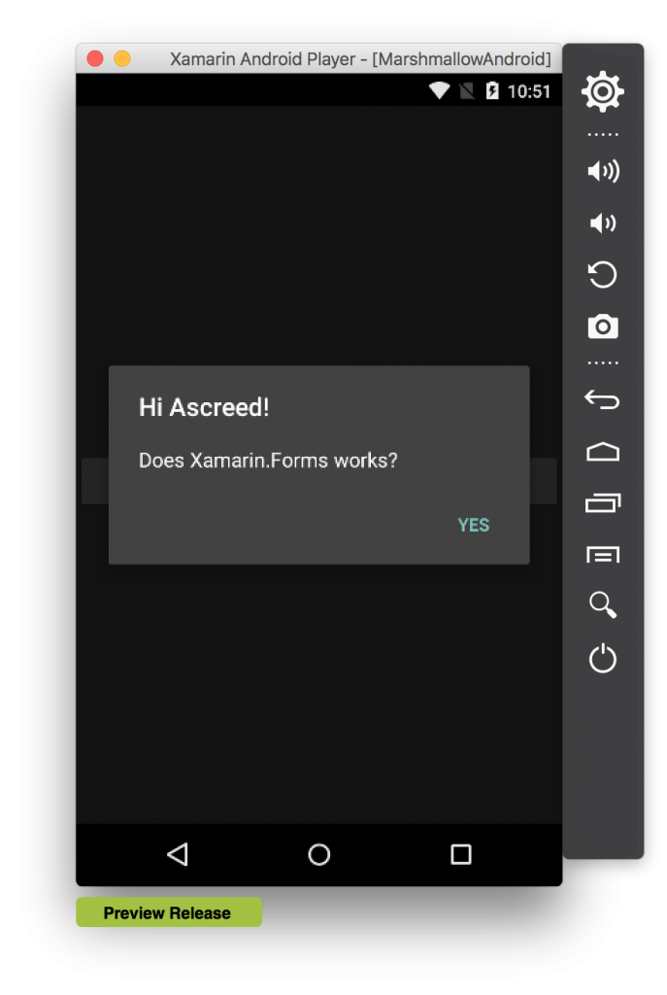Click the 'Hi Ascreed!' dialog title
667x995 pixels.
pos(204,407)
